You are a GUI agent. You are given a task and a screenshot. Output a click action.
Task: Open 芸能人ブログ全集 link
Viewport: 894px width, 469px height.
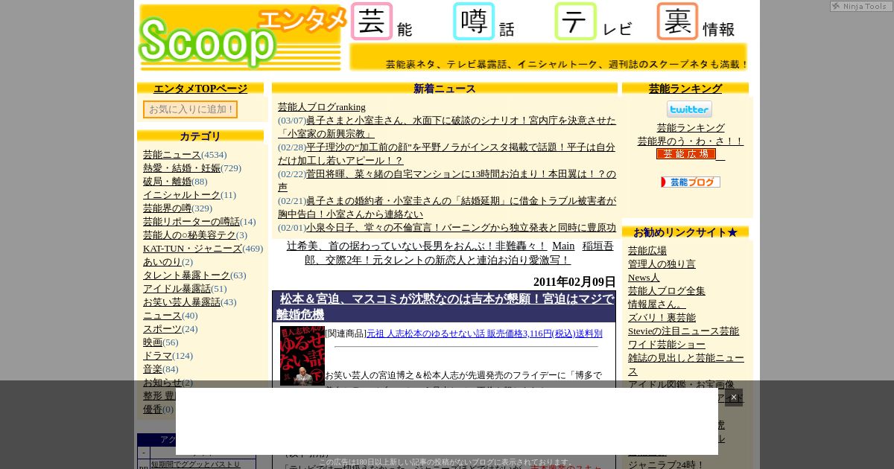pyautogui.click(x=667, y=291)
